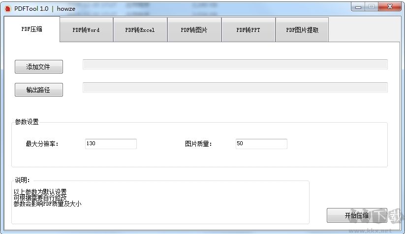405x234 pixels.
Task: Click the 以上参数为默认设置 text line
Action: [x=40, y=192]
